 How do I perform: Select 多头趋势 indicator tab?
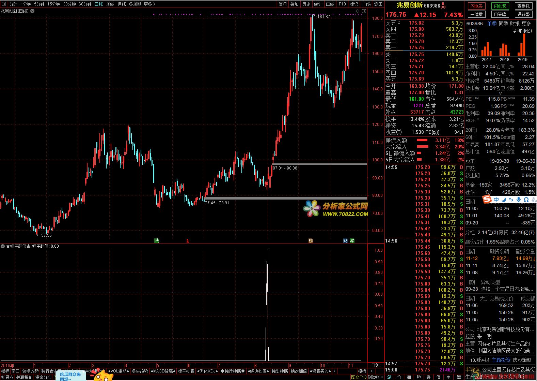click(x=140, y=371)
